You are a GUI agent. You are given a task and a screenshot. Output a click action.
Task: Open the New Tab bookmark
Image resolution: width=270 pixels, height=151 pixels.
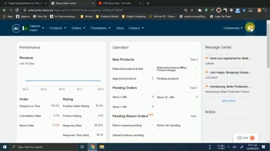(x=40, y=17)
